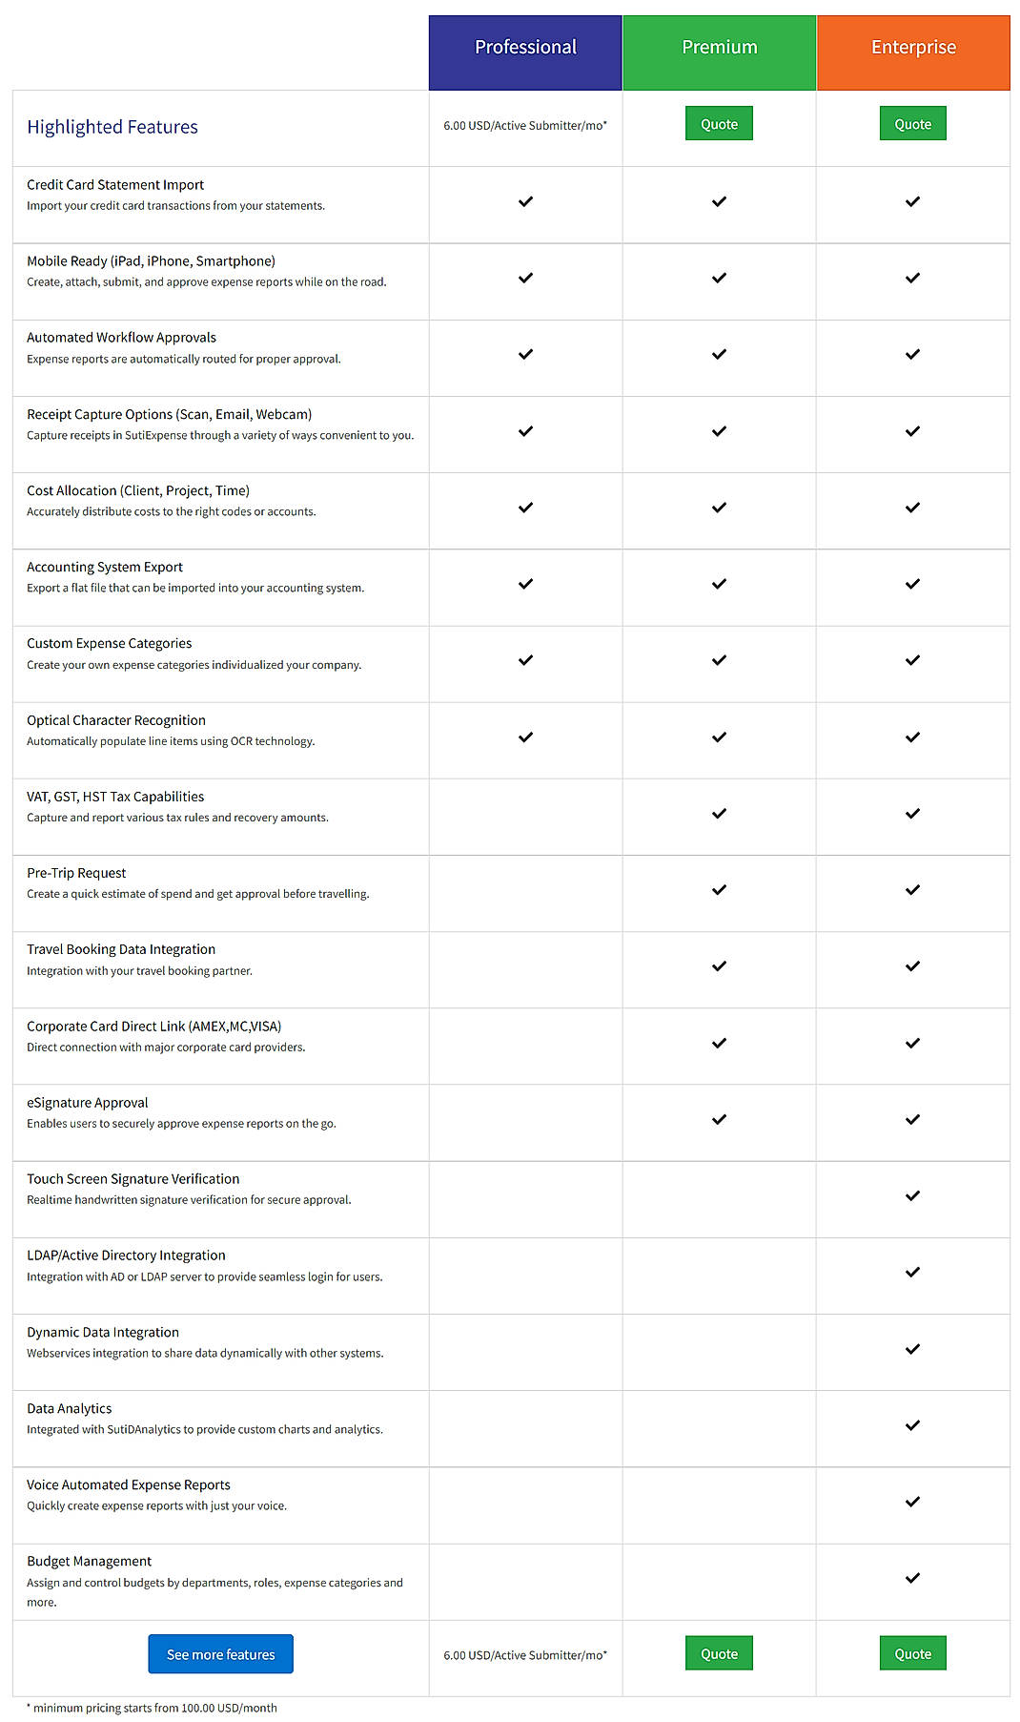Select the Travel Booking Data Integration checkmark under Premium
The width and height of the screenshot is (1020, 1722).
719,966
